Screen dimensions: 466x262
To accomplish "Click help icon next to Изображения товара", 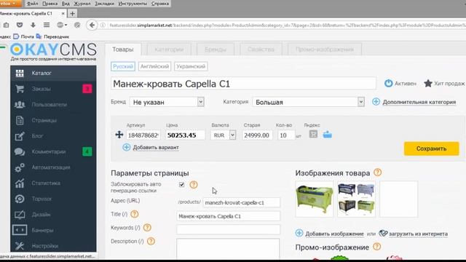I will pos(377,172).
